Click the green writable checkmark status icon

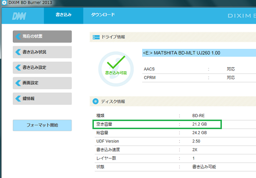click(116, 69)
